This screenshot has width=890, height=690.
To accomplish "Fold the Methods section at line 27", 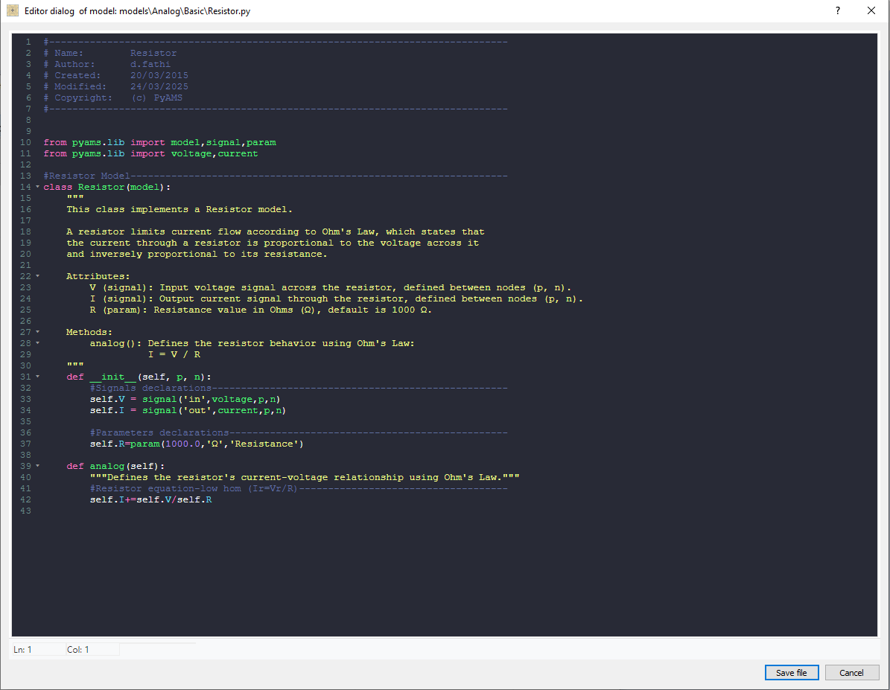I will click(x=37, y=332).
